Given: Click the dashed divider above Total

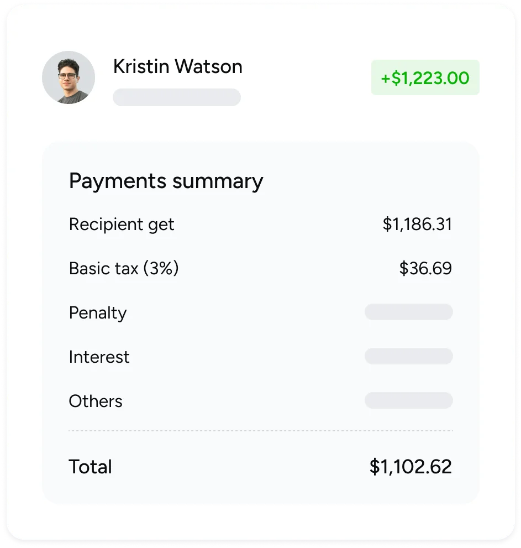Looking at the screenshot, I should coord(260,430).
